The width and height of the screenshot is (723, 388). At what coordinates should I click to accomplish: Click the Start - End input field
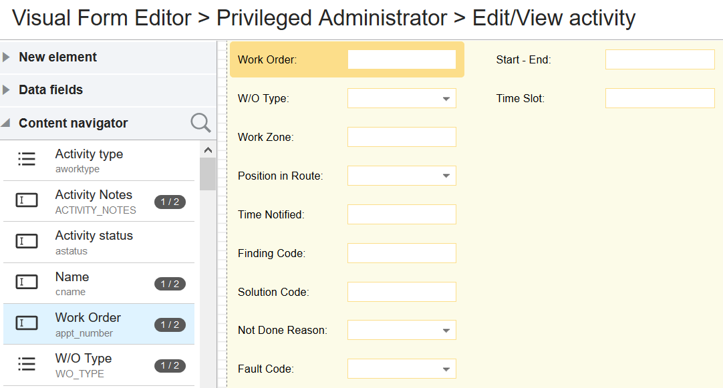660,59
